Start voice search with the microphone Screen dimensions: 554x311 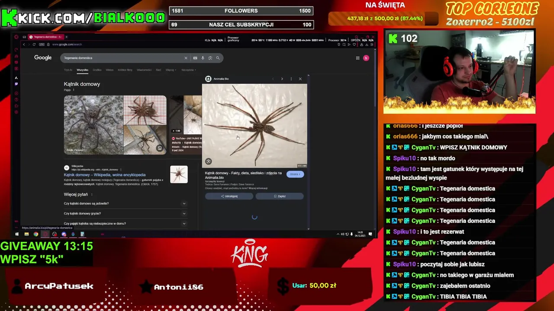pos(203,58)
